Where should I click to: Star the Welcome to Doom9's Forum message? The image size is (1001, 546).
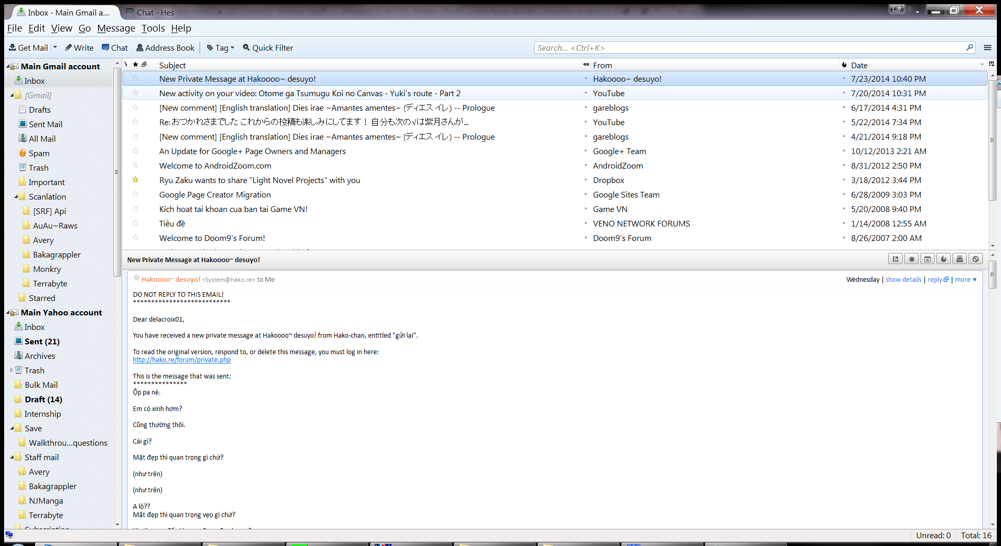coord(135,238)
